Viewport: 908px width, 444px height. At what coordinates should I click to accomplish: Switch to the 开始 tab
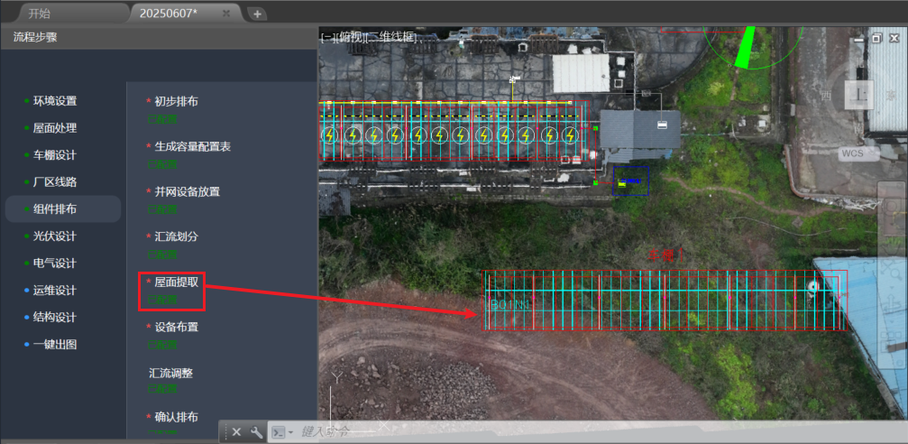39,14
